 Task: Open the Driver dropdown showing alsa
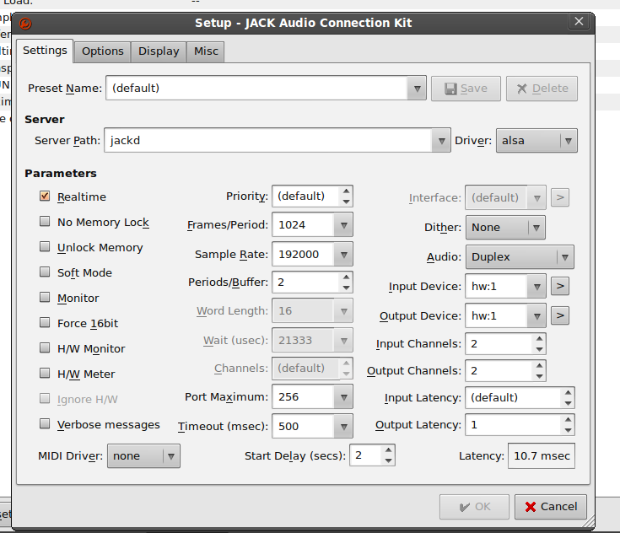tap(536, 140)
